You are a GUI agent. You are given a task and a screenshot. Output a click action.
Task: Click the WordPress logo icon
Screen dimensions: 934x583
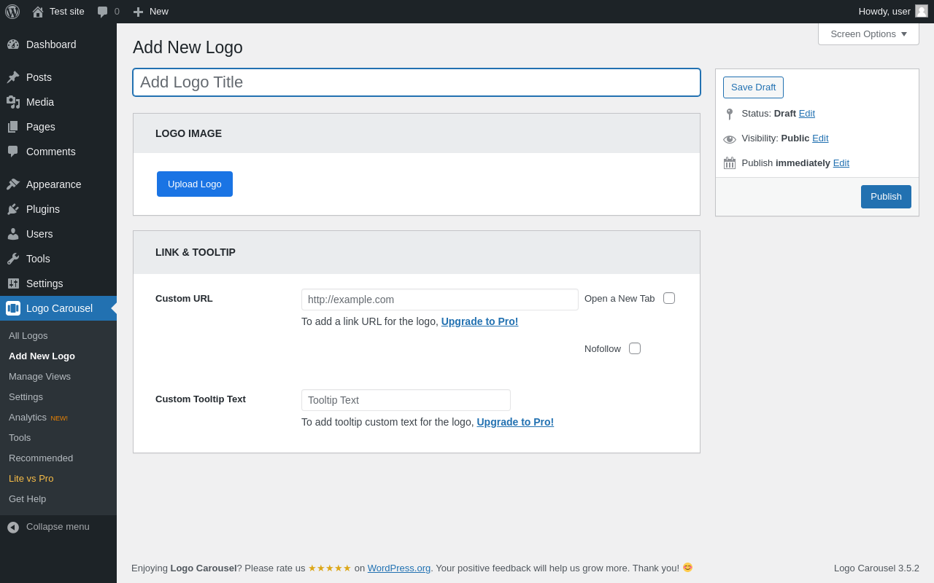coord(12,12)
